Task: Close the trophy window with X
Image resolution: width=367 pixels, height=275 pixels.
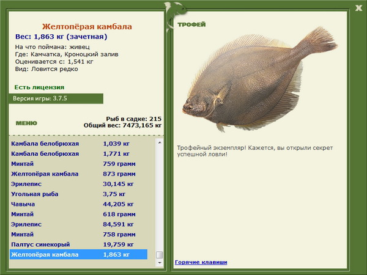Action: pos(358,8)
